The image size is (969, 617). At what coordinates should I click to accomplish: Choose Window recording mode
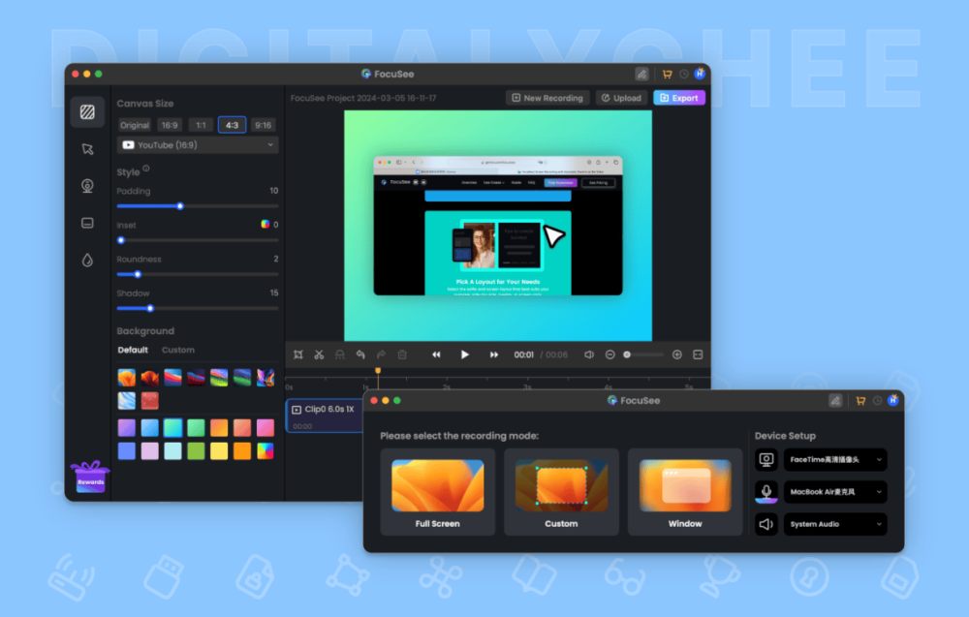click(x=685, y=492)
